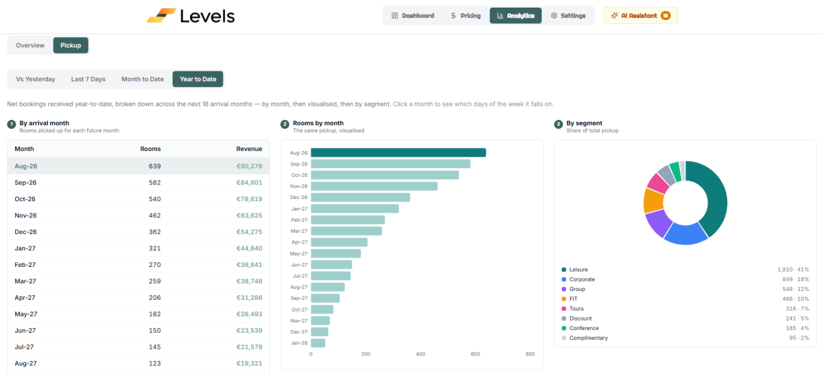Click the Levels logo icon
823x374 pixels.
(x=161, y=15)
